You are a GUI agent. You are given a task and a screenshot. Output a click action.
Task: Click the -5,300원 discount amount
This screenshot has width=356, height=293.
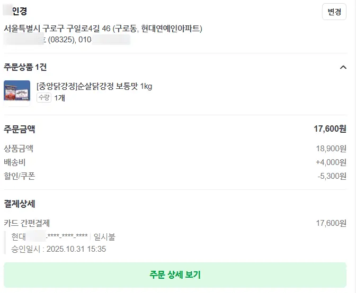pyautogui.click(x=332, y=176)
